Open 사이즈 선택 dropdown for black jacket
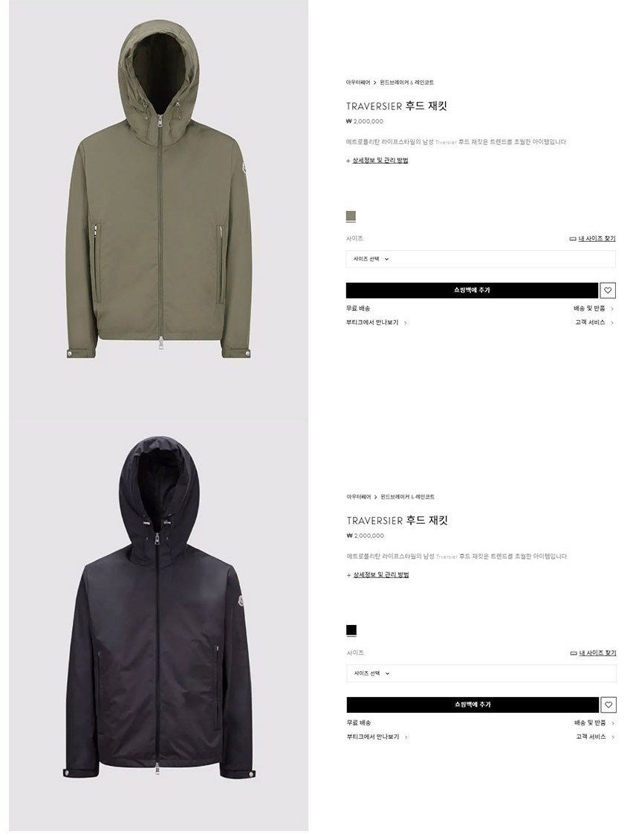 point(481,673)
